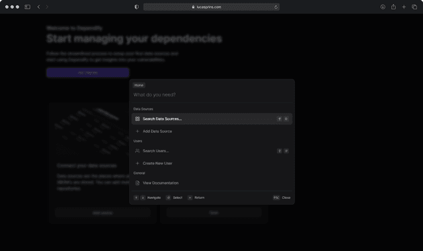Select the Search Data Sources command

tap(211, 119)
